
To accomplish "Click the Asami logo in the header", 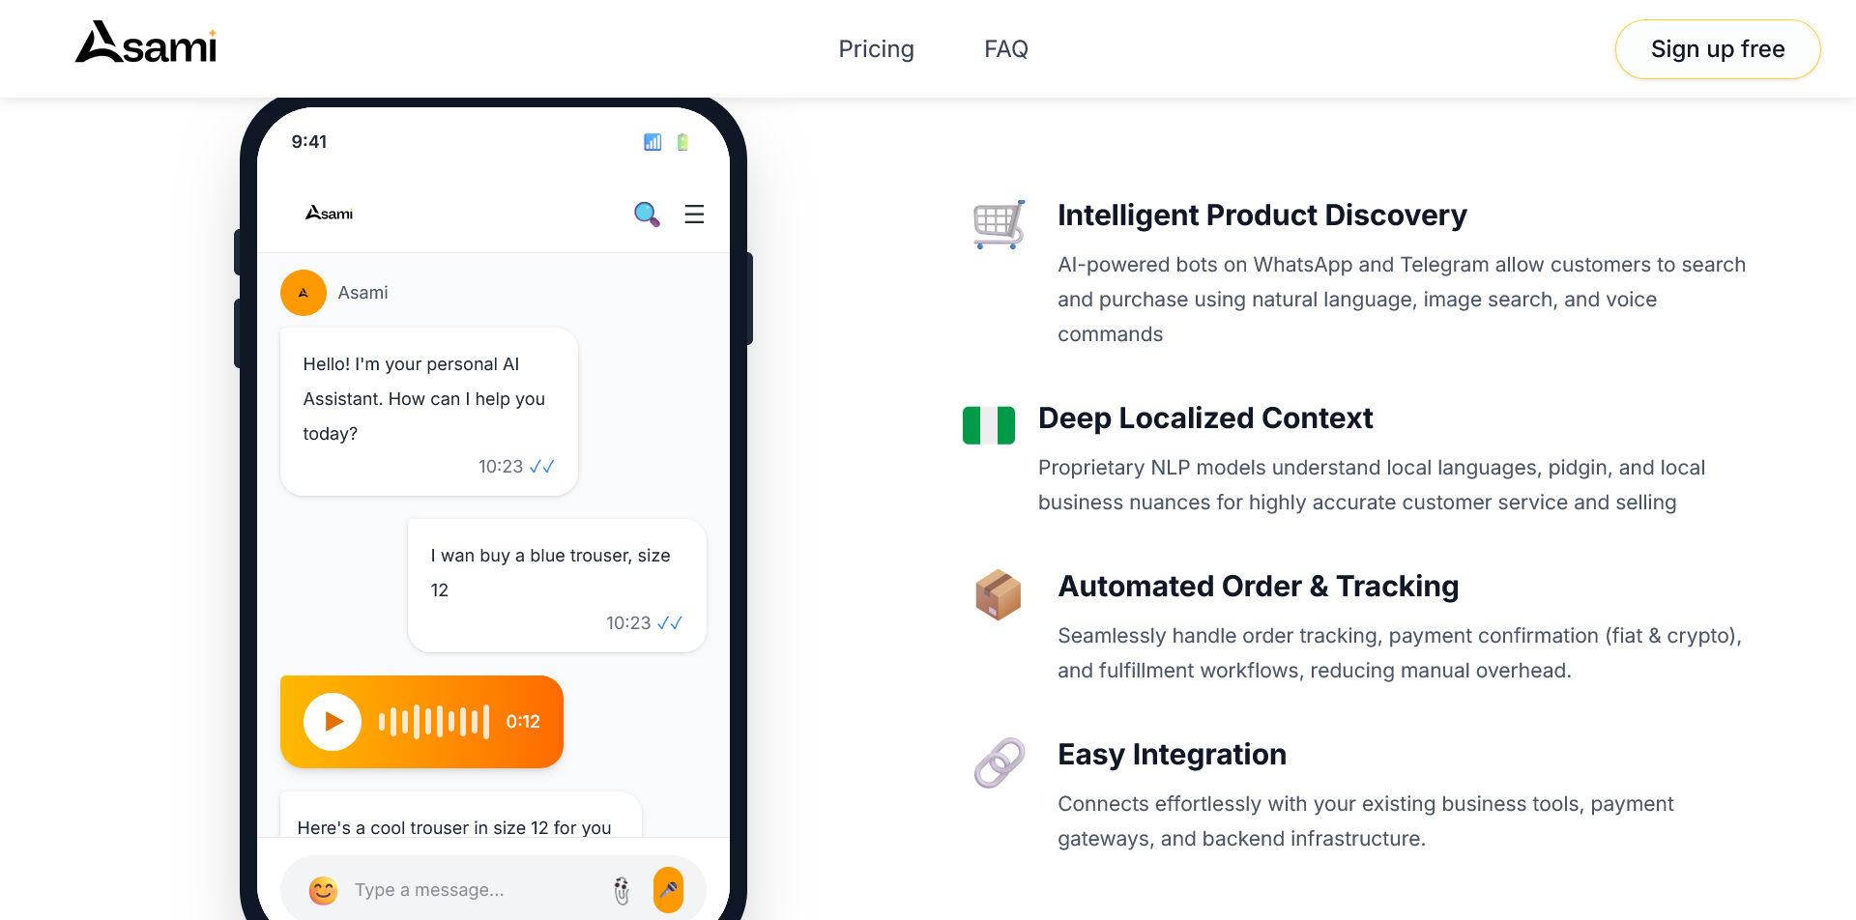I will click(x=146, y=43).
